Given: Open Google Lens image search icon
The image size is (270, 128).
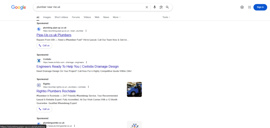Looking at the screenshot, I should [x=161, y=7].
